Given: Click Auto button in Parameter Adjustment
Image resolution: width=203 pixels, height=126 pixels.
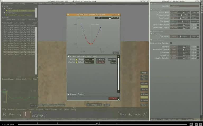Looking at the screenshot, I should pyautogui.click(x=98, y=18).
